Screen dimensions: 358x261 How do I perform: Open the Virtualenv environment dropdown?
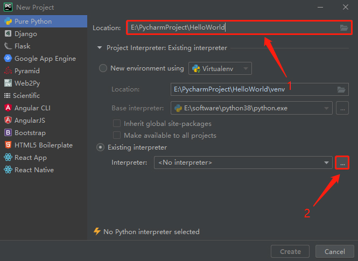coord(220,68)
